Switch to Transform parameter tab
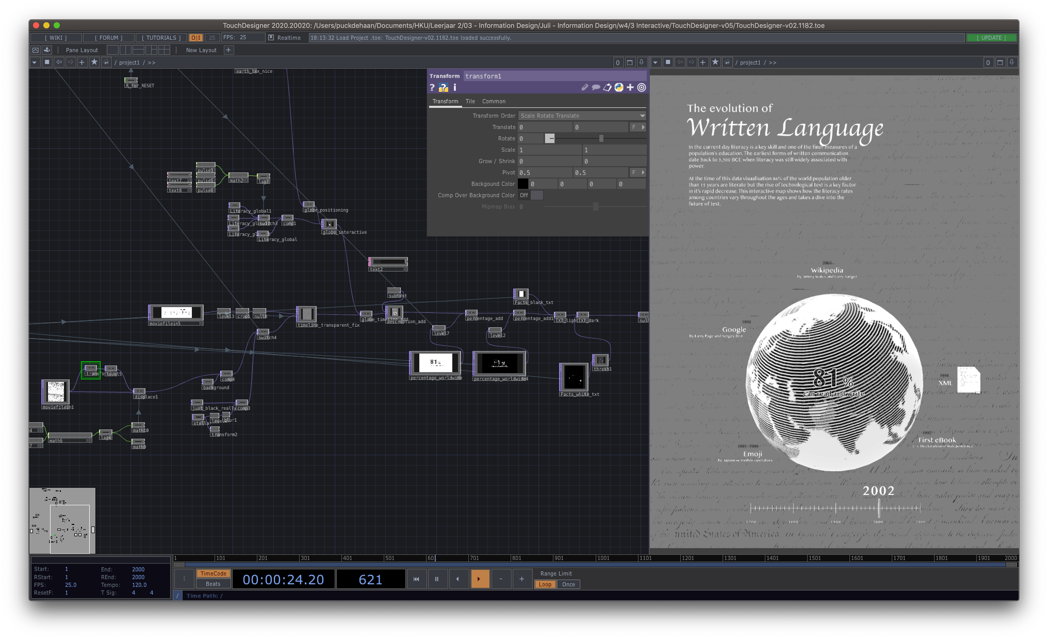 coord(445,101)
